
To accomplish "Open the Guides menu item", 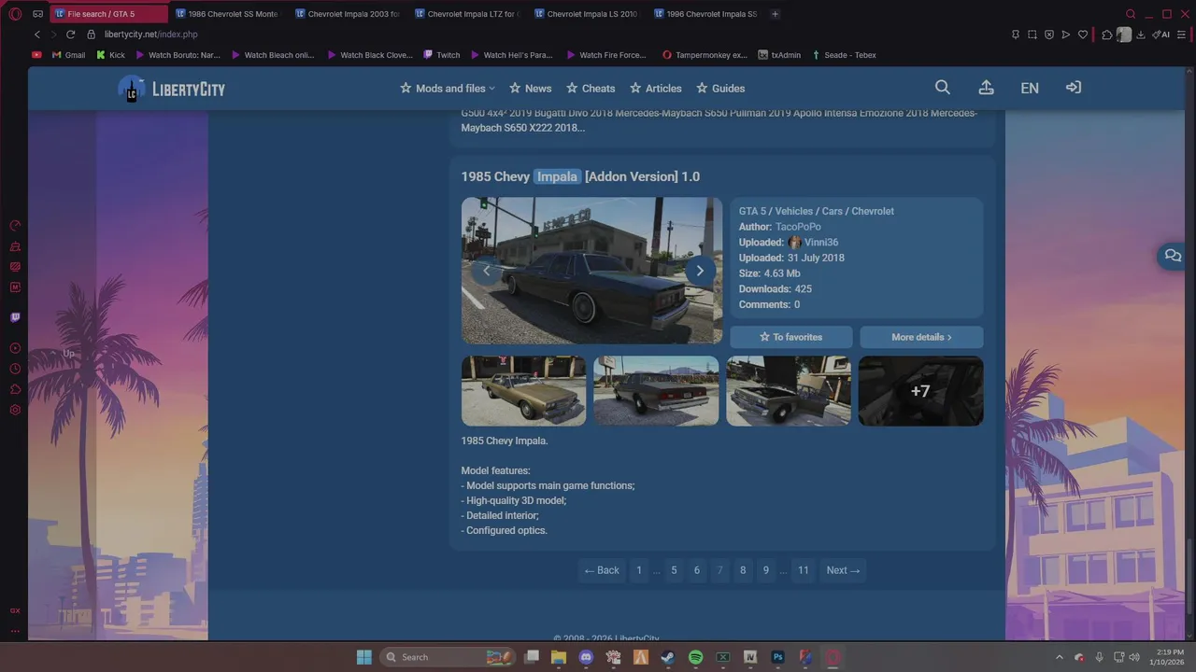I will 720,89.
